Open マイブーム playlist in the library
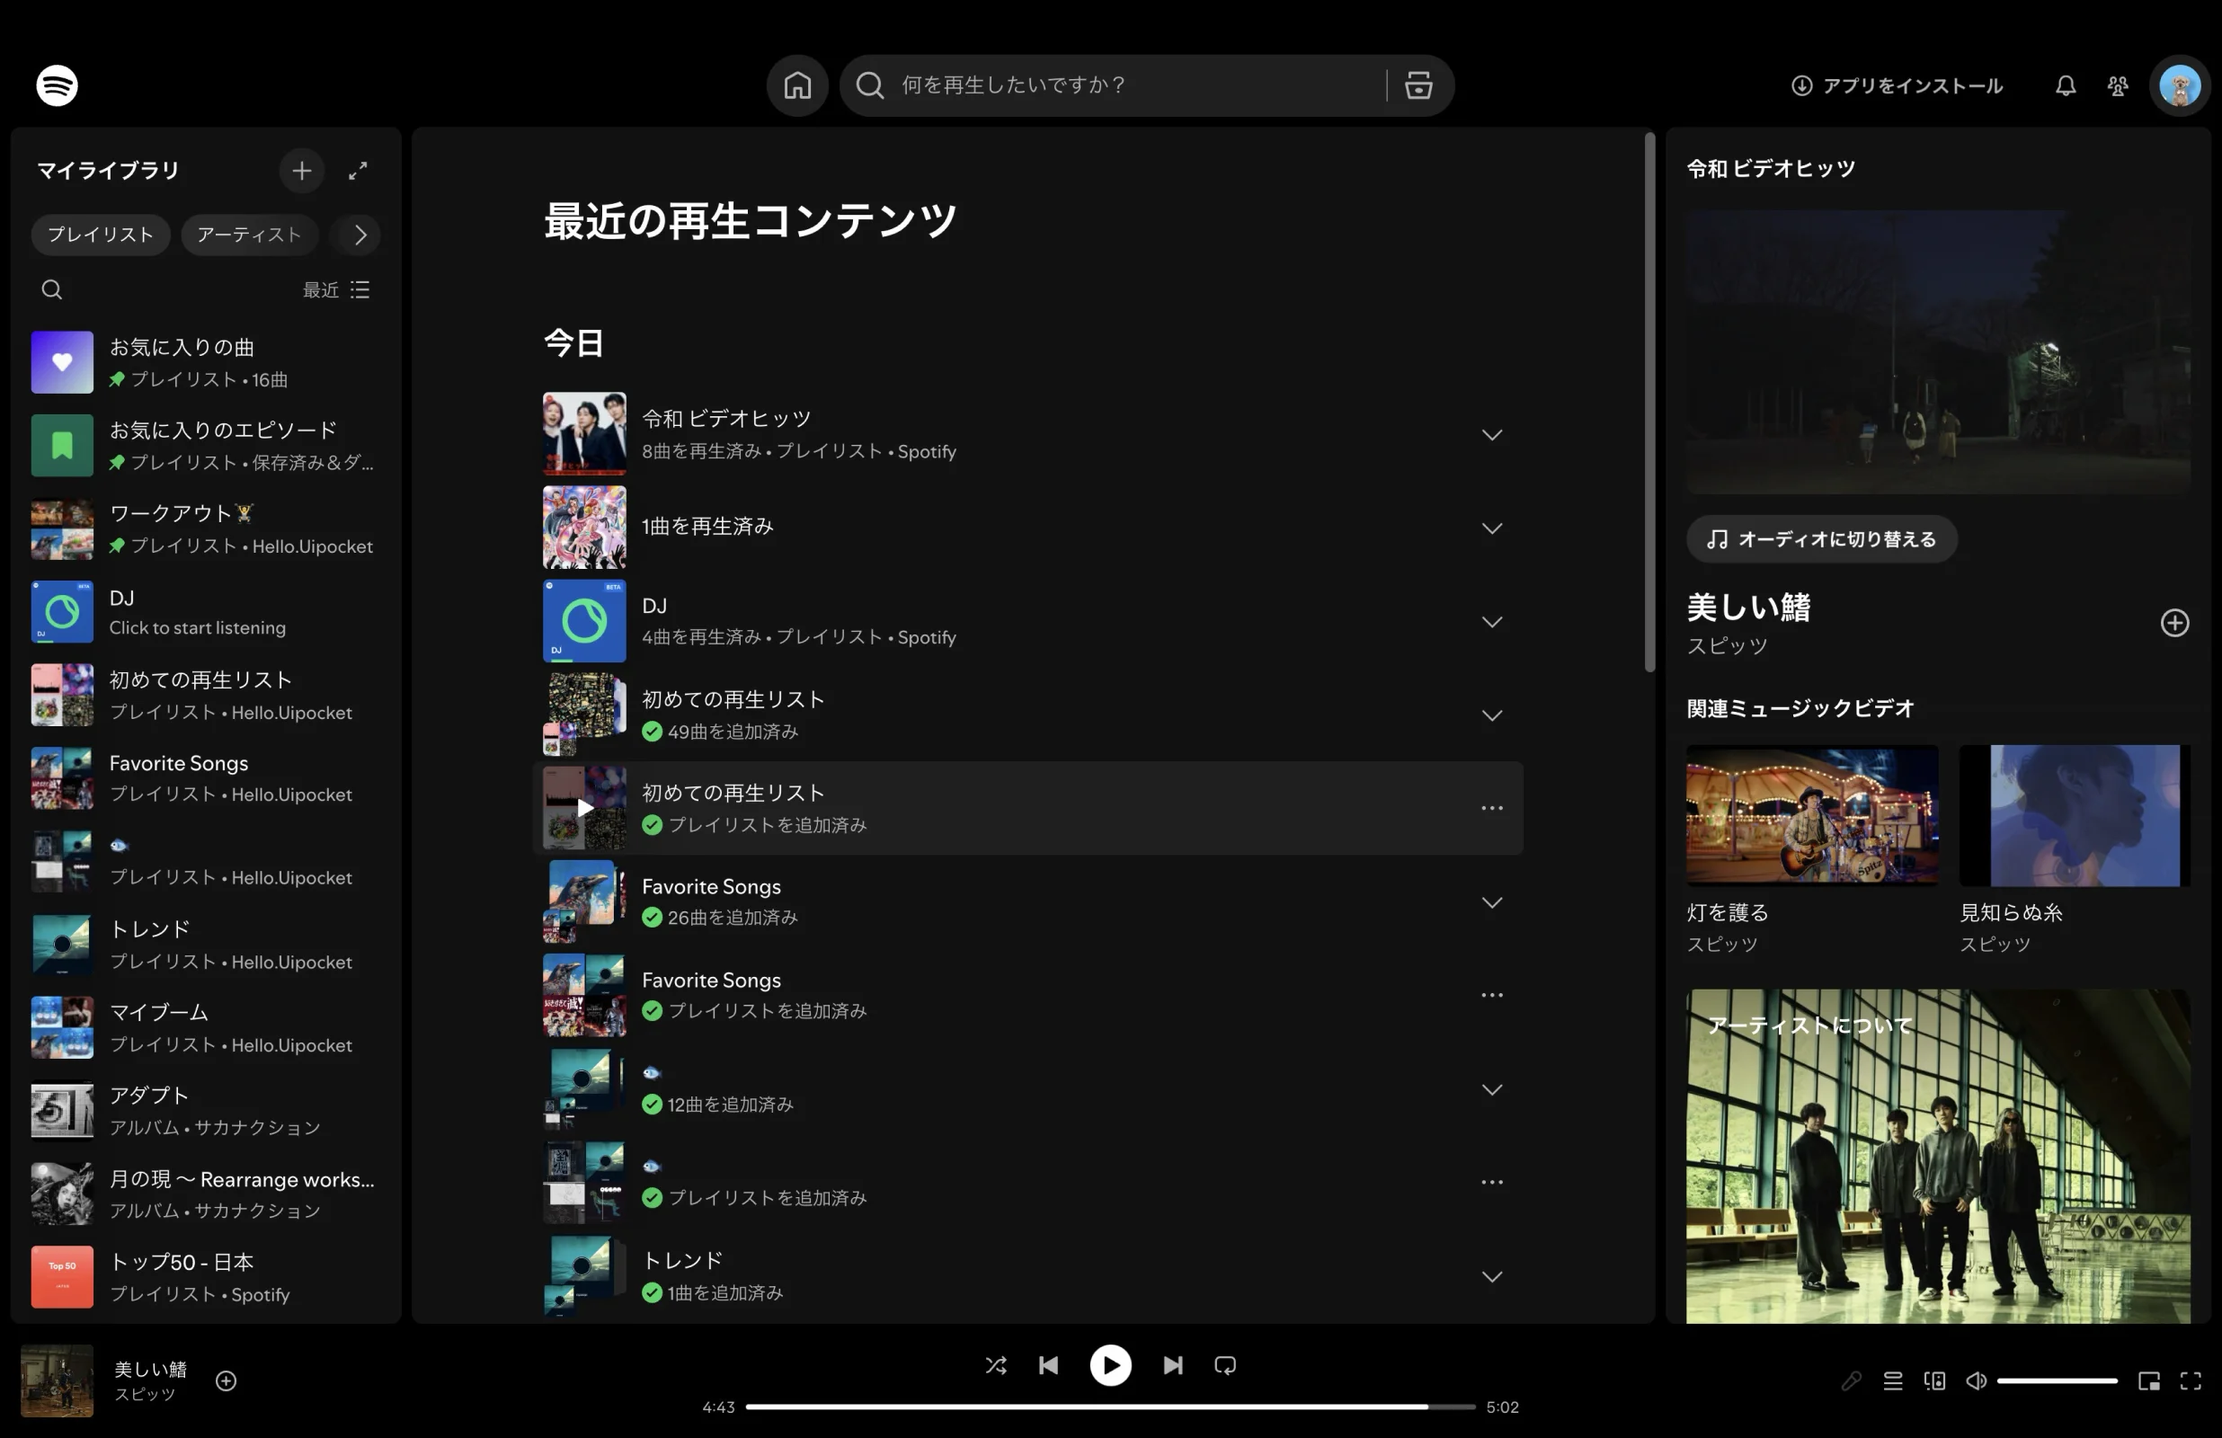The image size is (2222, 1438). click(x=206, y=1027)
